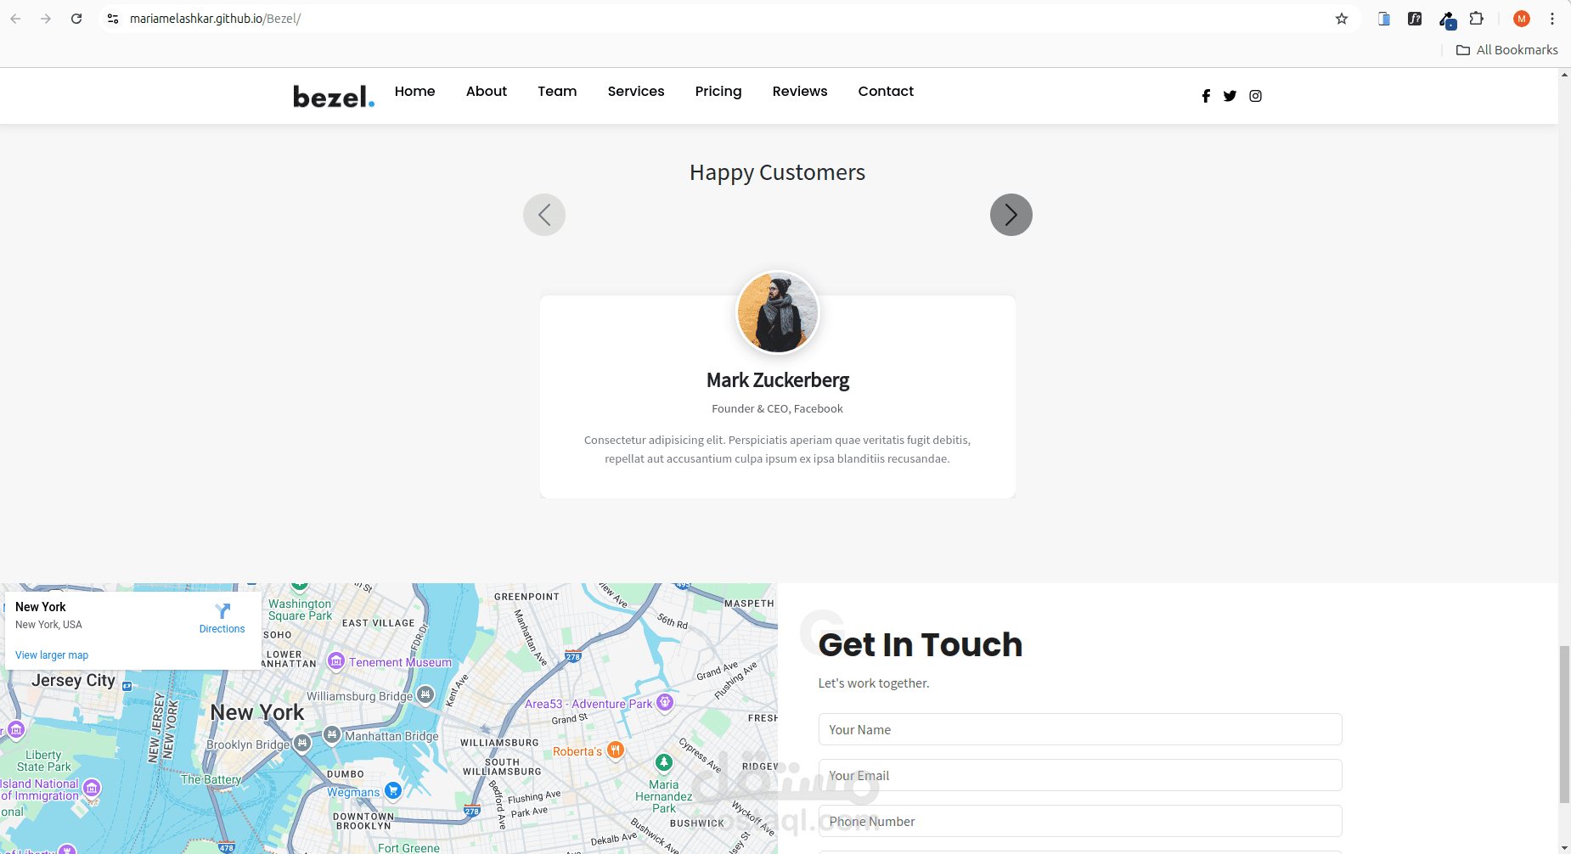Screen dimensions: 1571x854
Task: Click Roberta's restaurant map marker
Action: [x=616, y=750]
